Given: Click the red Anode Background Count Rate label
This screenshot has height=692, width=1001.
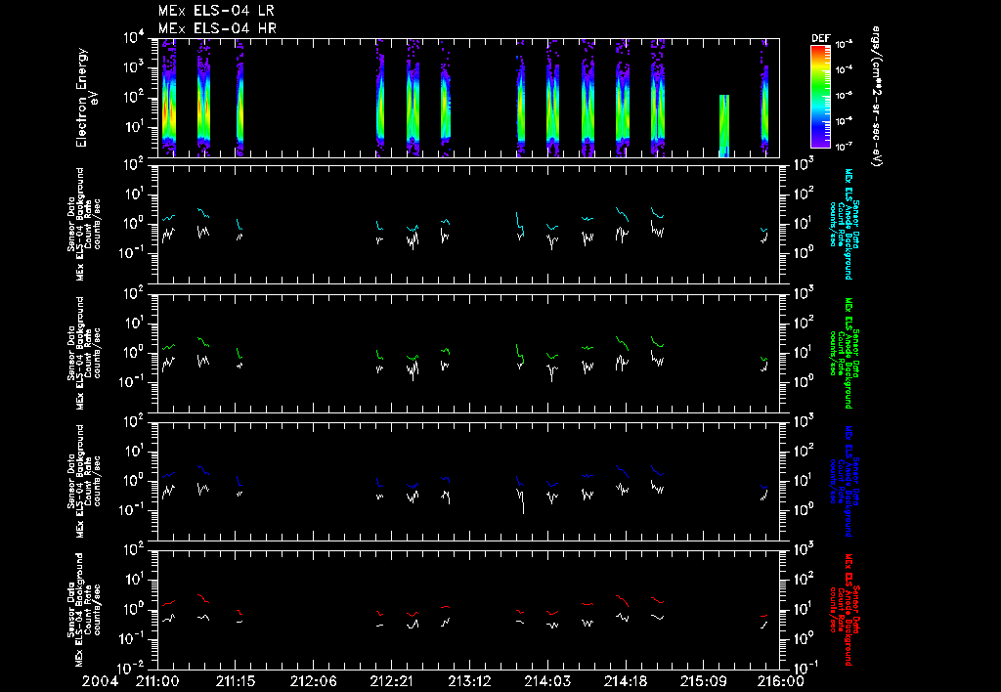Looking at the screenshot, I should pos(844,610).
